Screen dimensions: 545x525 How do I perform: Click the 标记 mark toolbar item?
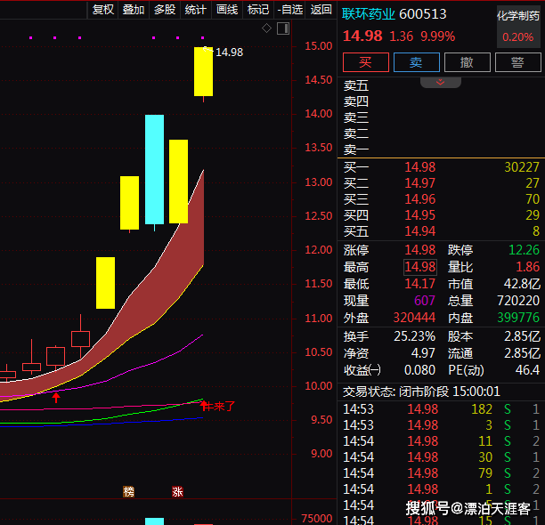tap(258, 10)
